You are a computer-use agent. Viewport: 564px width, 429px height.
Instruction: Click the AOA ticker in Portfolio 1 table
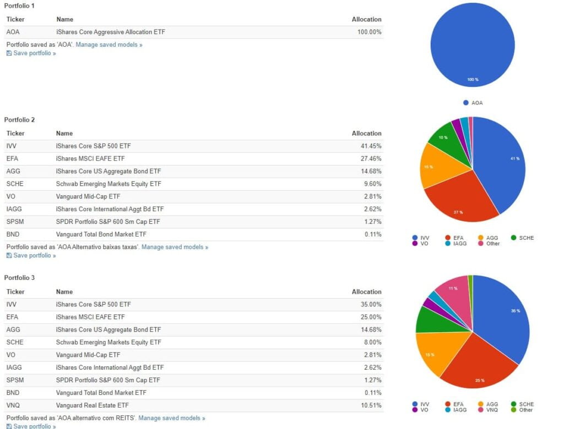[13, 32]
